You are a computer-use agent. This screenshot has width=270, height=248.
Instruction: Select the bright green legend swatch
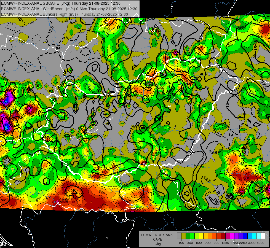[x=192, y=236]
